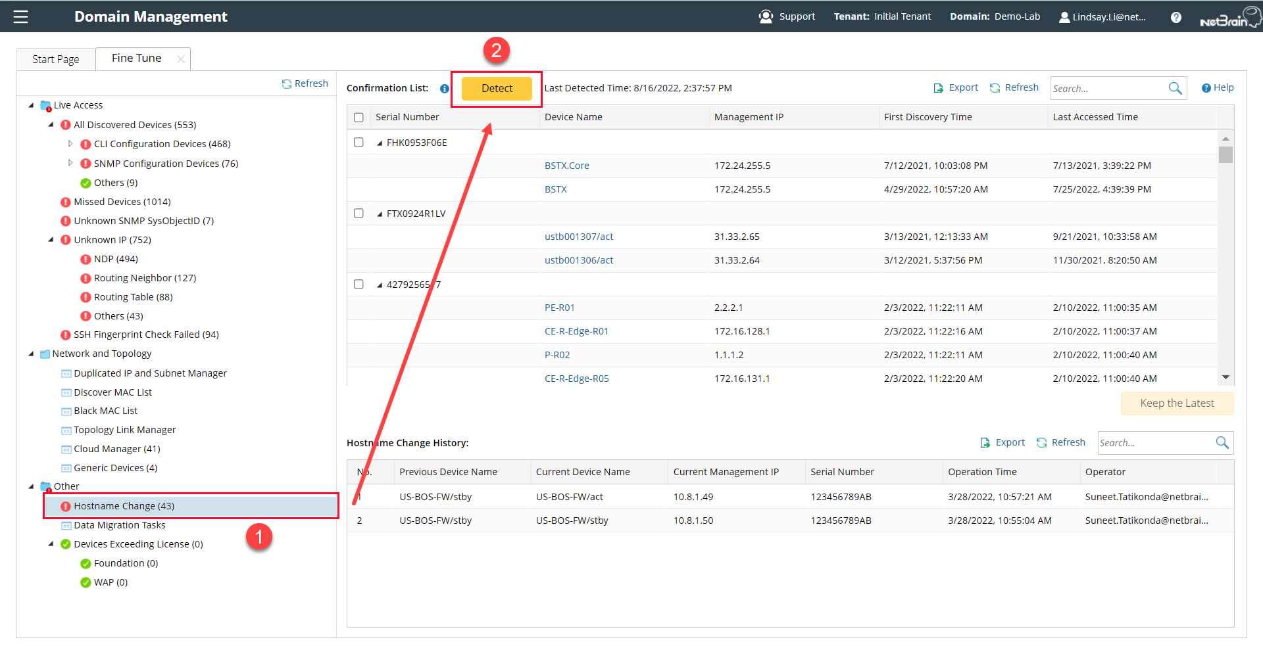The height and width of the screenshot is (648, 1263).
Task: Open device BSTX.Core from the list
Action: (567, 165)
